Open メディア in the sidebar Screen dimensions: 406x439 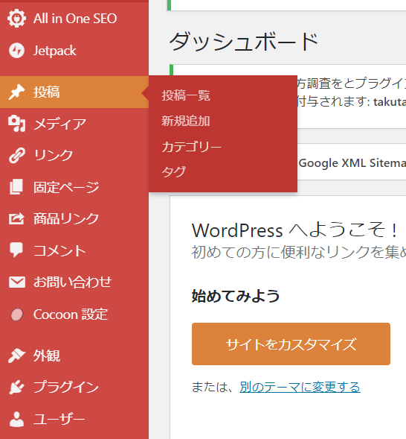tap(74, 124)
